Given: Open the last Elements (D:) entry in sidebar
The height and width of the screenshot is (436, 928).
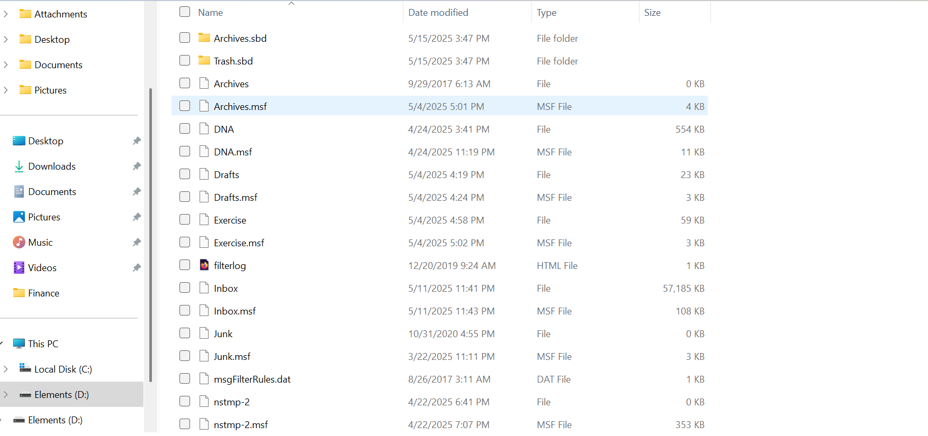Looking at the screenshot, I should [x=55, y=420].
